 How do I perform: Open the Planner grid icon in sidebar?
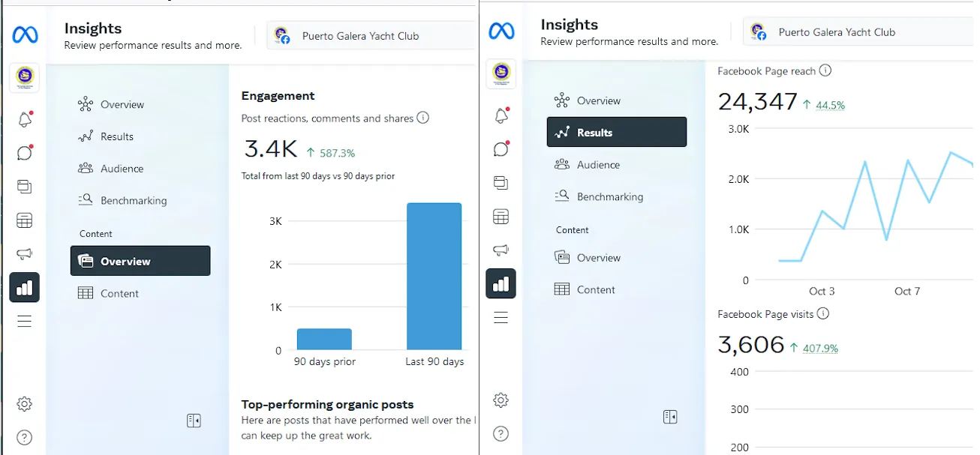[x=25, y=220]
